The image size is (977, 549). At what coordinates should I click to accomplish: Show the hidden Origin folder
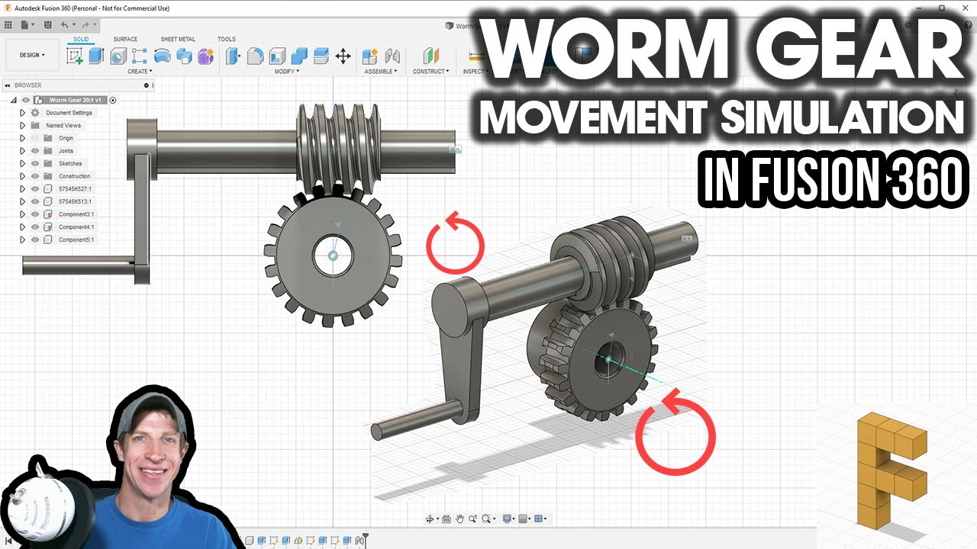(35, 138)
